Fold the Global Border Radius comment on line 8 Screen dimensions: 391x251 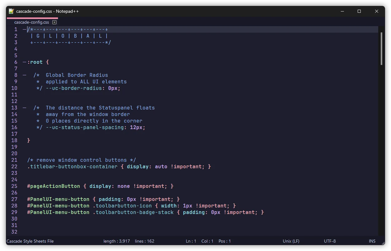(x=24, y=75)
